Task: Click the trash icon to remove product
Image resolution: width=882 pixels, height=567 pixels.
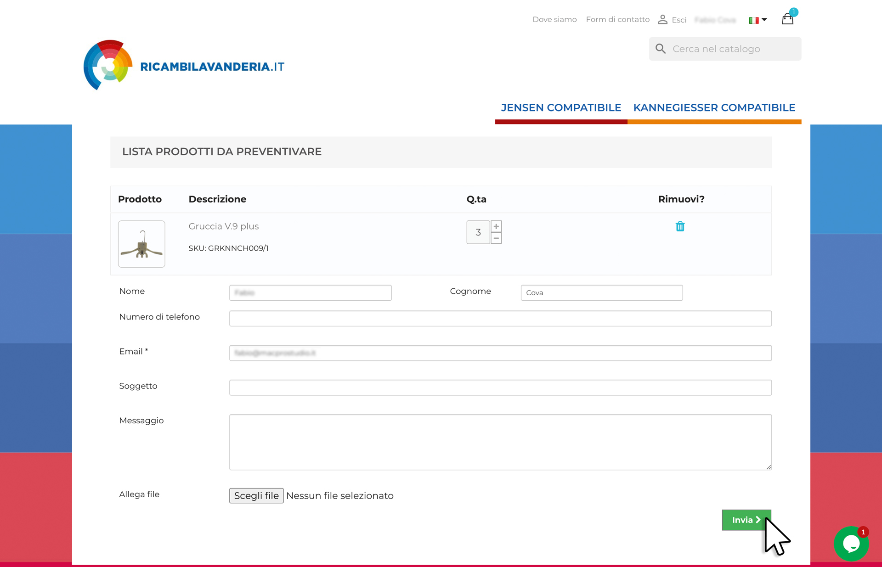Action: pos(680,226)
